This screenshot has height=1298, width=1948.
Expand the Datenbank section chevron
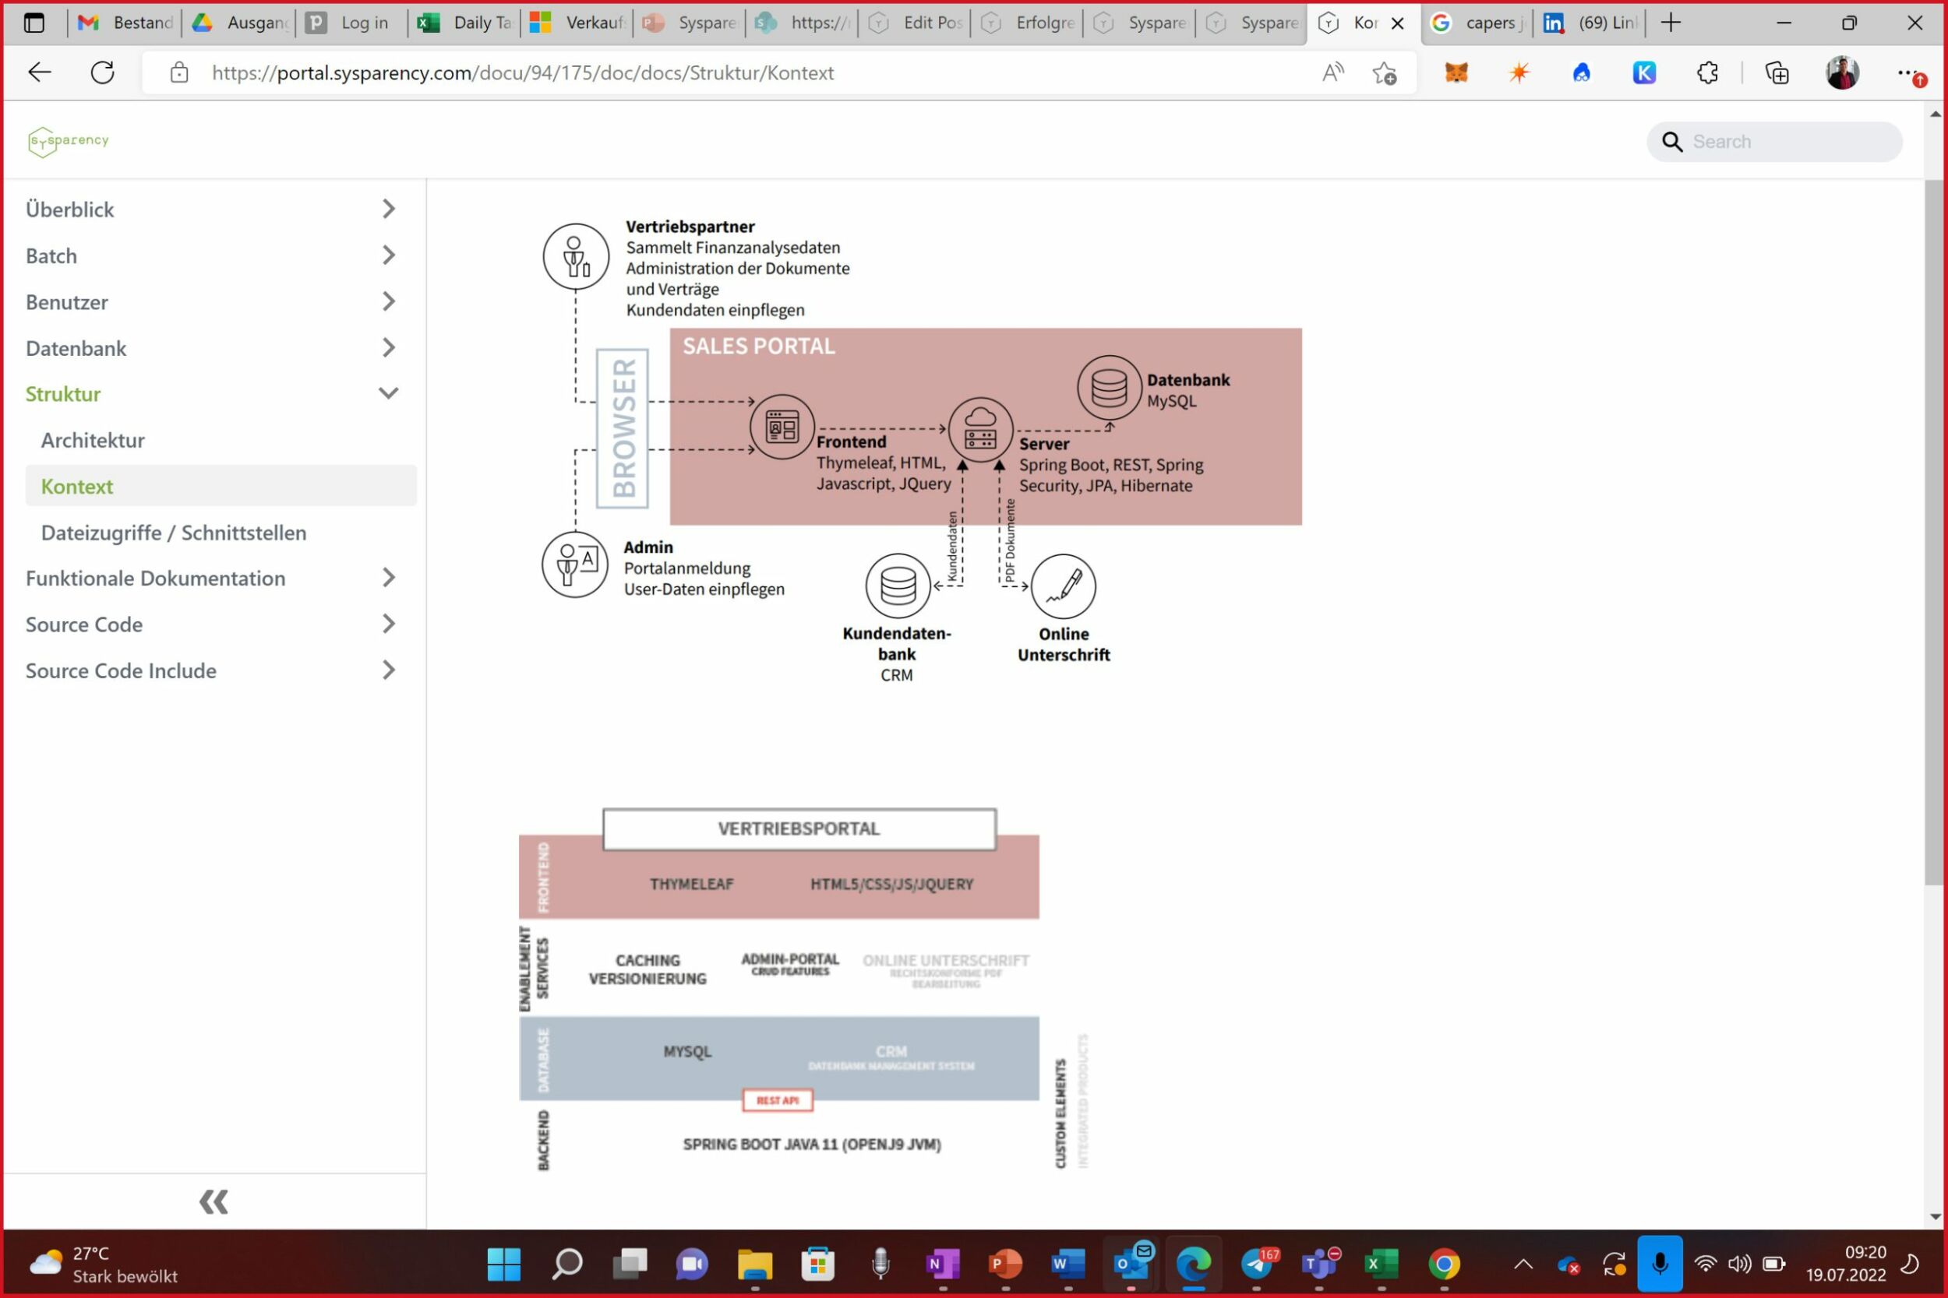[387, 348]
